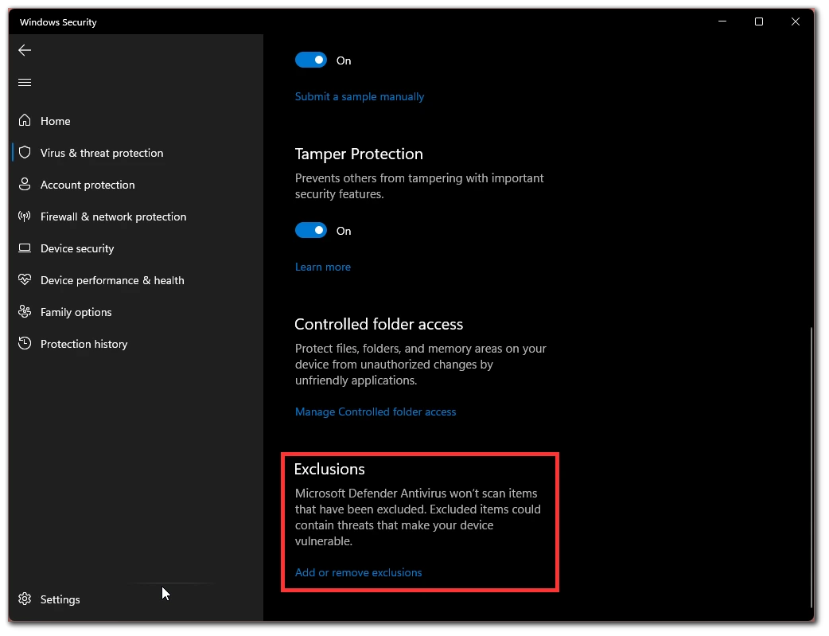Turn off the toggle above Submit a sample

311,60
